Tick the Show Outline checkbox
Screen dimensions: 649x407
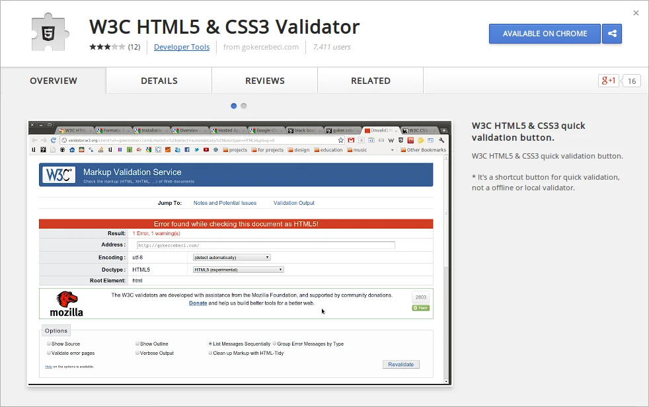tap(137, 344)
